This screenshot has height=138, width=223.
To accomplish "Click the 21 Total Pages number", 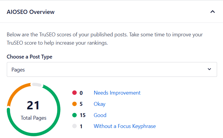I will pyautogui.click(x=33, y=105).
